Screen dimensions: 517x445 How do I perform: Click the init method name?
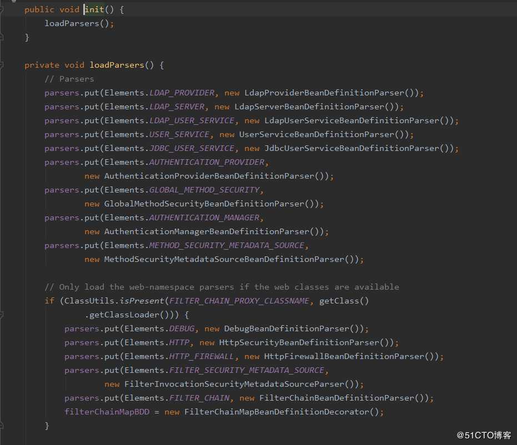94,9
